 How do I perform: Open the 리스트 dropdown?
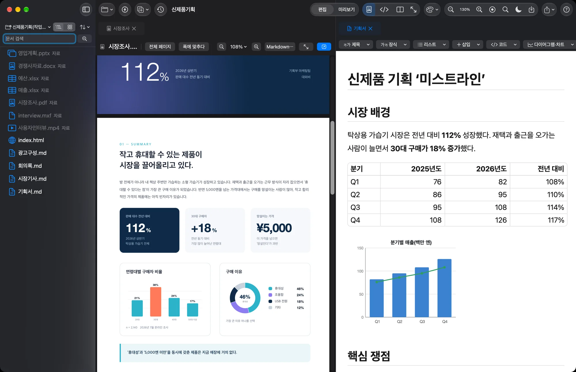(x=431, y=44)
